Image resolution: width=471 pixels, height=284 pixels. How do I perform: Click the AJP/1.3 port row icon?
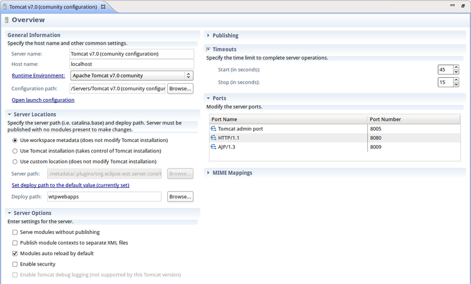pyautogui.click(x=213, y=147)
